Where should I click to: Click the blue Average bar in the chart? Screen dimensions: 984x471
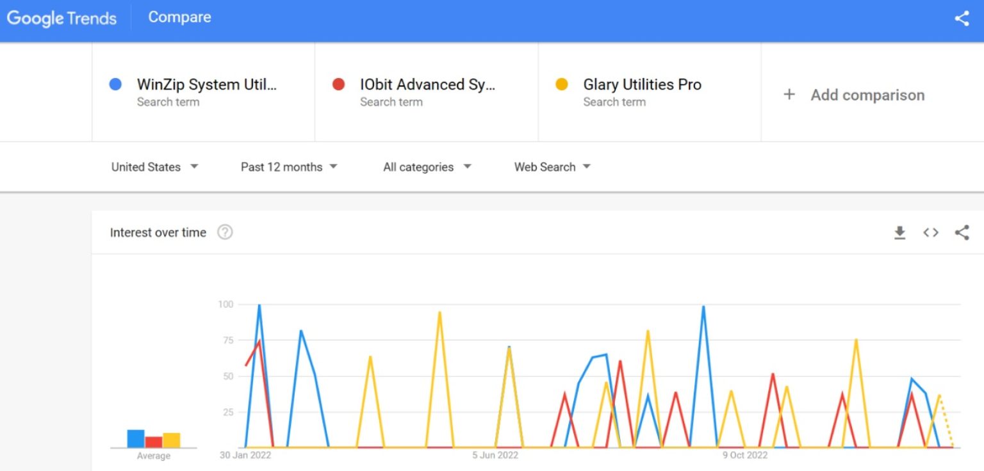click(136, 438)
